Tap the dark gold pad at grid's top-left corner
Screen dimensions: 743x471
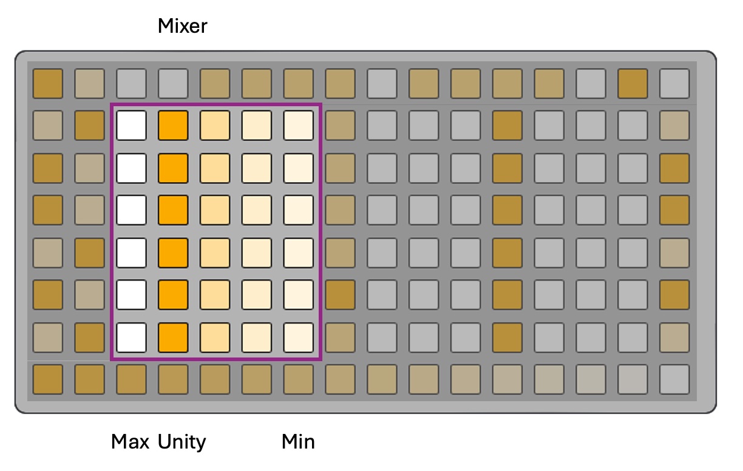[x=48, y=84]
